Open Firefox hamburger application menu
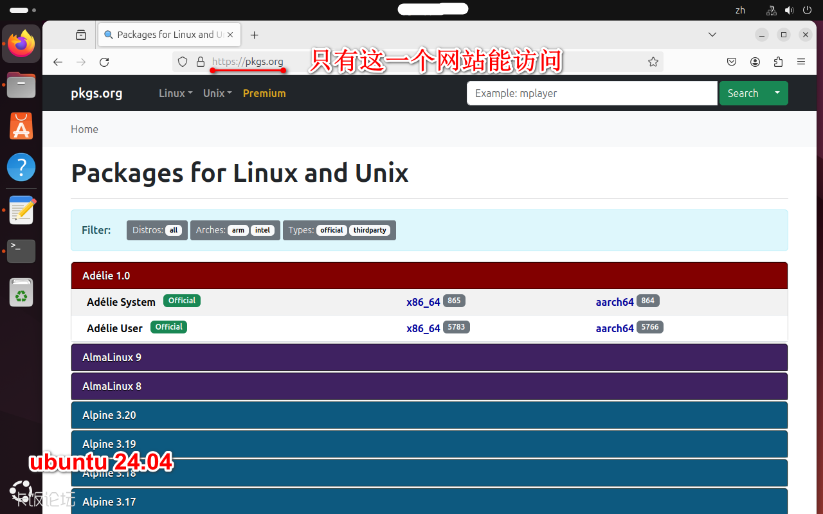823x514 pixels. [x=801, y=62]
